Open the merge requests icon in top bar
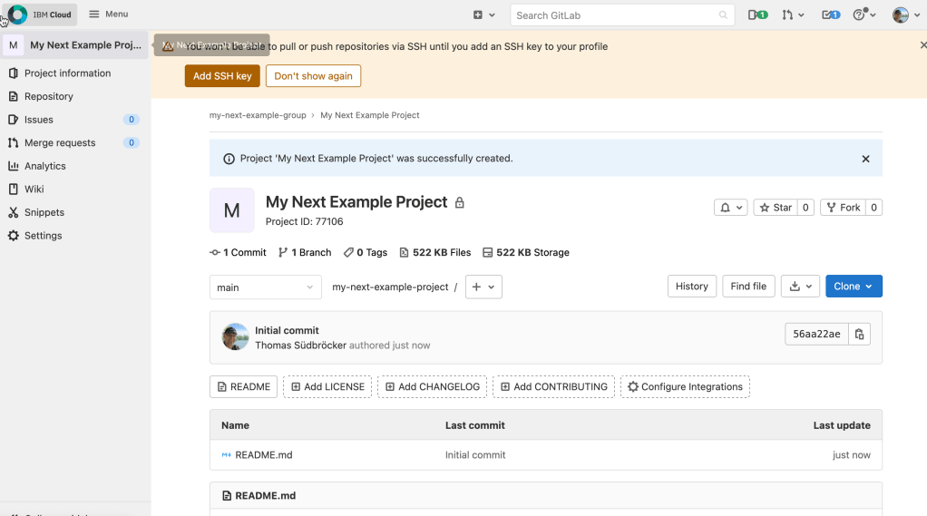The width and height of the screenshot is (927, 516). tap(792, 15)
